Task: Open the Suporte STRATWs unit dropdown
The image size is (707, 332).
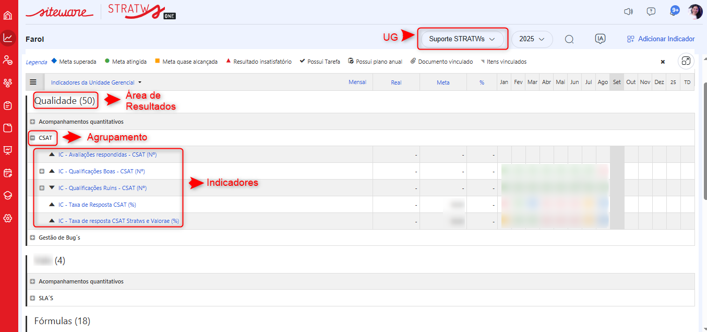Action: [x=462, y=39]
